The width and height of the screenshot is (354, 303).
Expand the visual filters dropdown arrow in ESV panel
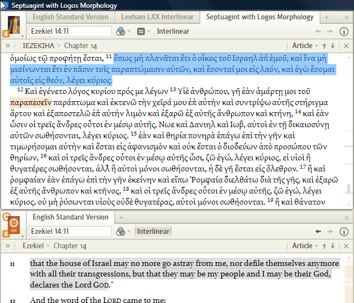click(129, 231)
